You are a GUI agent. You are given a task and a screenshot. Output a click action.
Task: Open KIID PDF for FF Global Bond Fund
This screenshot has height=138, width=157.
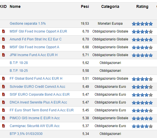tap(4, 79)
